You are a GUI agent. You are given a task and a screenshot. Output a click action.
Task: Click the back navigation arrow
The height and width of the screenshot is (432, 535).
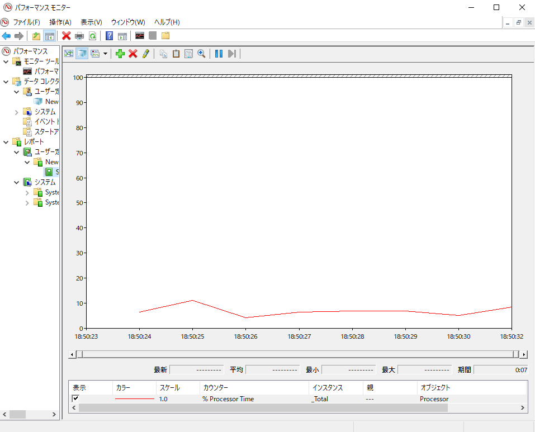[x=6, y=36]
